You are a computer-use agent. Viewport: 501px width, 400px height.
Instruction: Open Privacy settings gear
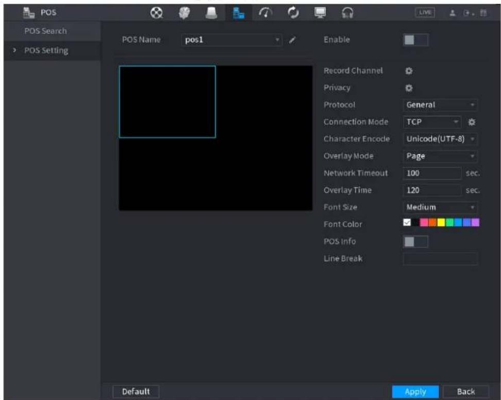pos(409,88)
